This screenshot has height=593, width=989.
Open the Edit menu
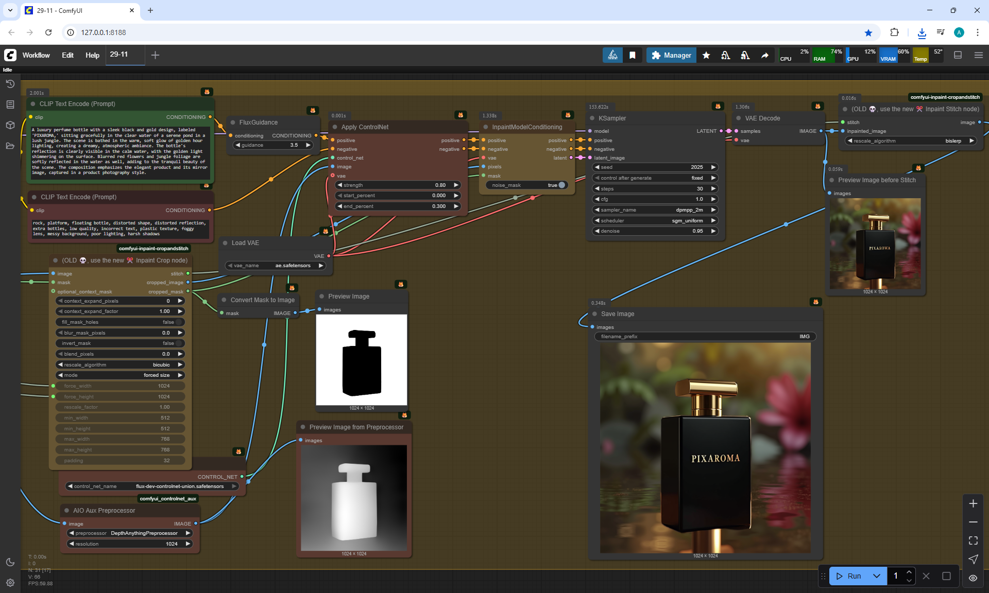pos(67,55)
